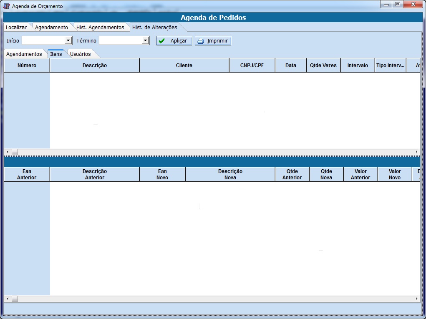Click the Descrição column header in upper grid
This screenshot has height=319, width=426.
[95, 65]
